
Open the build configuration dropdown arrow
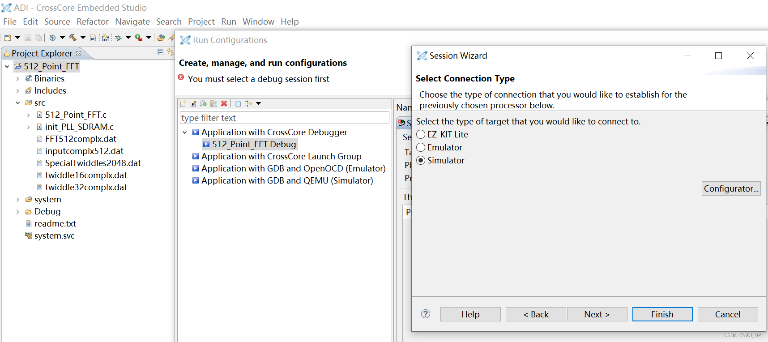62,38
